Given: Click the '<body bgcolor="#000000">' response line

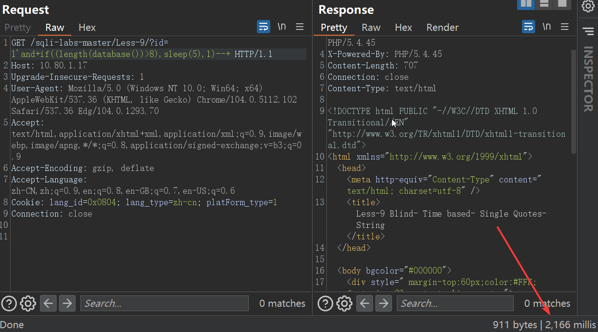Looking at the screenshot, I should 394,271.
